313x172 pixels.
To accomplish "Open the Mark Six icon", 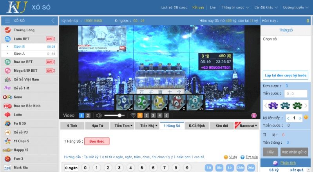I will 7,168.
